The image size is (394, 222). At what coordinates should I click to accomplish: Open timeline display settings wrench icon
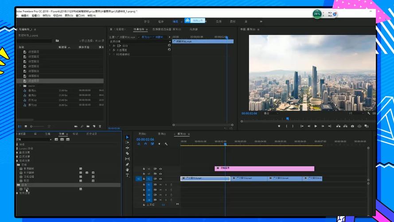166,144
